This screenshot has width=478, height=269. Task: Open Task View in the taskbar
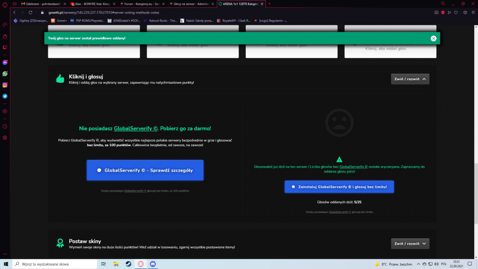click(x=103, y=264)
